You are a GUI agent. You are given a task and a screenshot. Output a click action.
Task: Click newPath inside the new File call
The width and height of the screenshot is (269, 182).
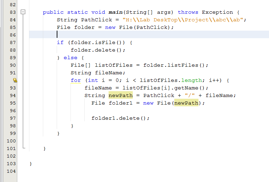tap(186, 103)
